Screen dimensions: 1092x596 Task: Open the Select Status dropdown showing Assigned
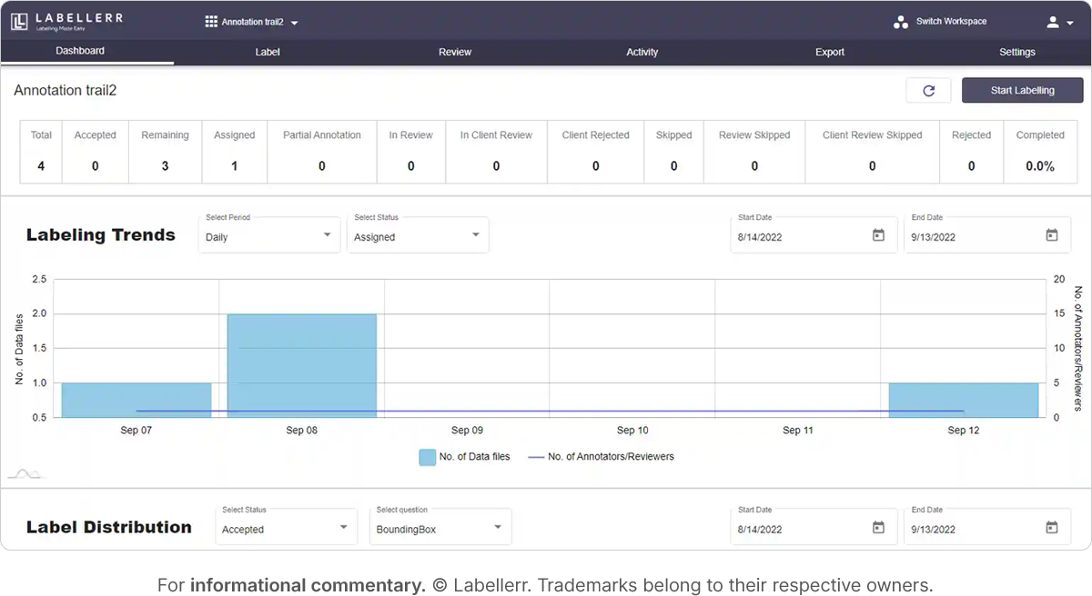point(418,234)
